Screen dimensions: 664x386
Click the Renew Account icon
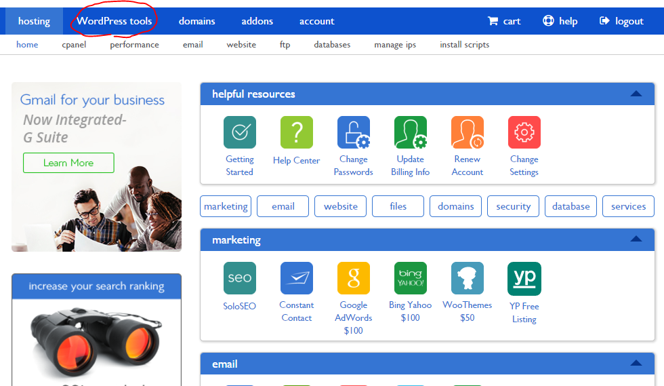pyautogui.click(x=467, y=132)
